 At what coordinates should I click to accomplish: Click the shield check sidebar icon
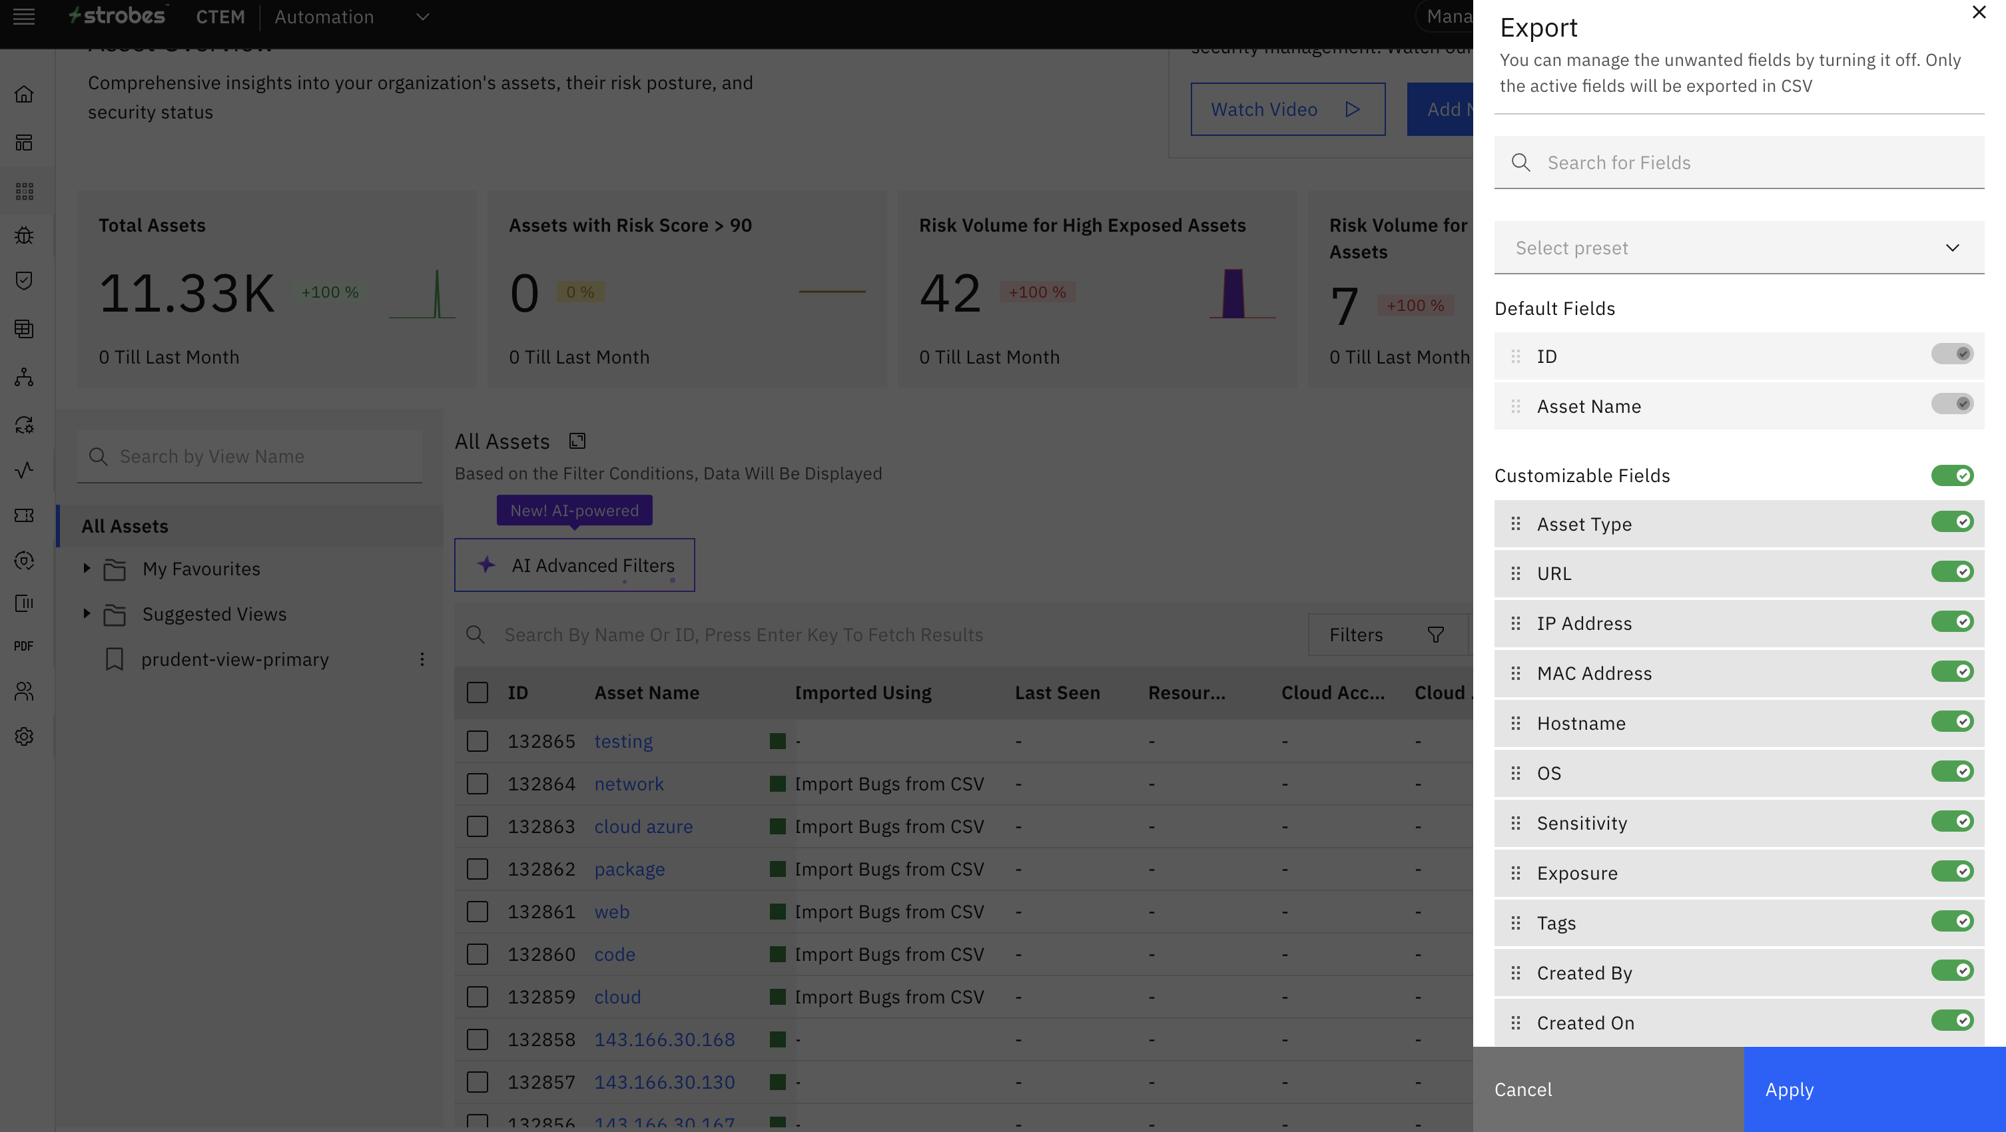pos(24,281)
